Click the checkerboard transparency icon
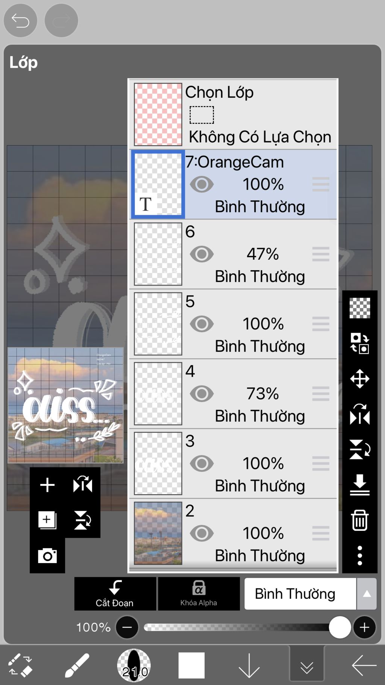The width and height of the screenshot is (385, 685). click(360, 308)
